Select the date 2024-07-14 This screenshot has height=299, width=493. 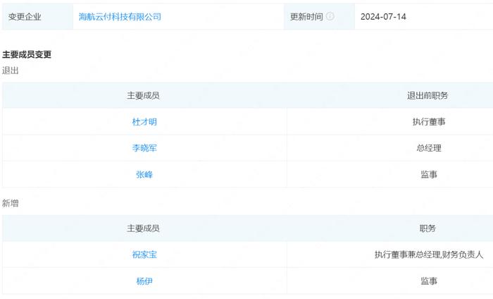[383, 17]
